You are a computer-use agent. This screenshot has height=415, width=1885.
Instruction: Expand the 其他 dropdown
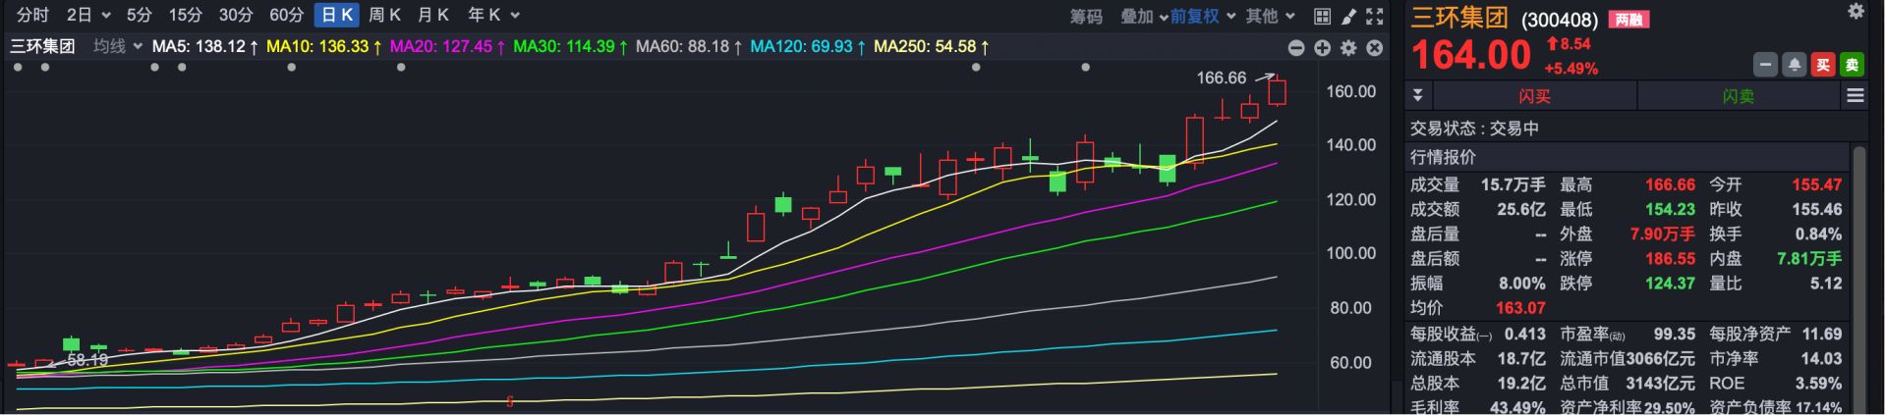tap(1271, 16)
